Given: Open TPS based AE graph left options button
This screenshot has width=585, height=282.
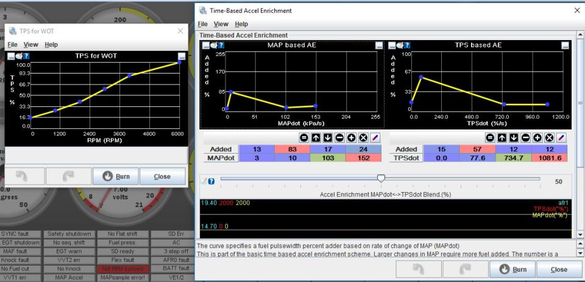Looking at the screenshot, I should 392,46.
